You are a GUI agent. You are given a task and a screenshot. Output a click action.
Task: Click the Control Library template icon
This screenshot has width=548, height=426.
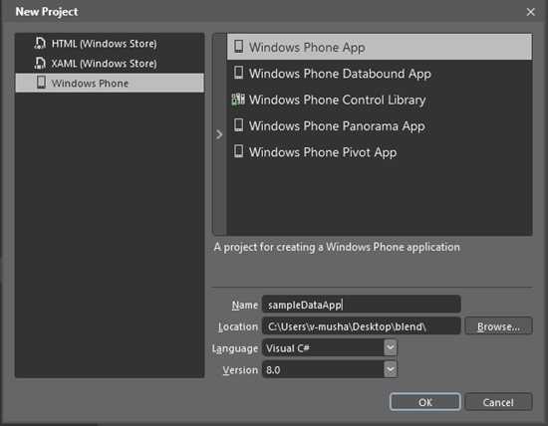point(238,100)
